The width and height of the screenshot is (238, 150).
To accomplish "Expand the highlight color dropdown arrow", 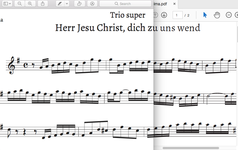I will tap(67, 4).
